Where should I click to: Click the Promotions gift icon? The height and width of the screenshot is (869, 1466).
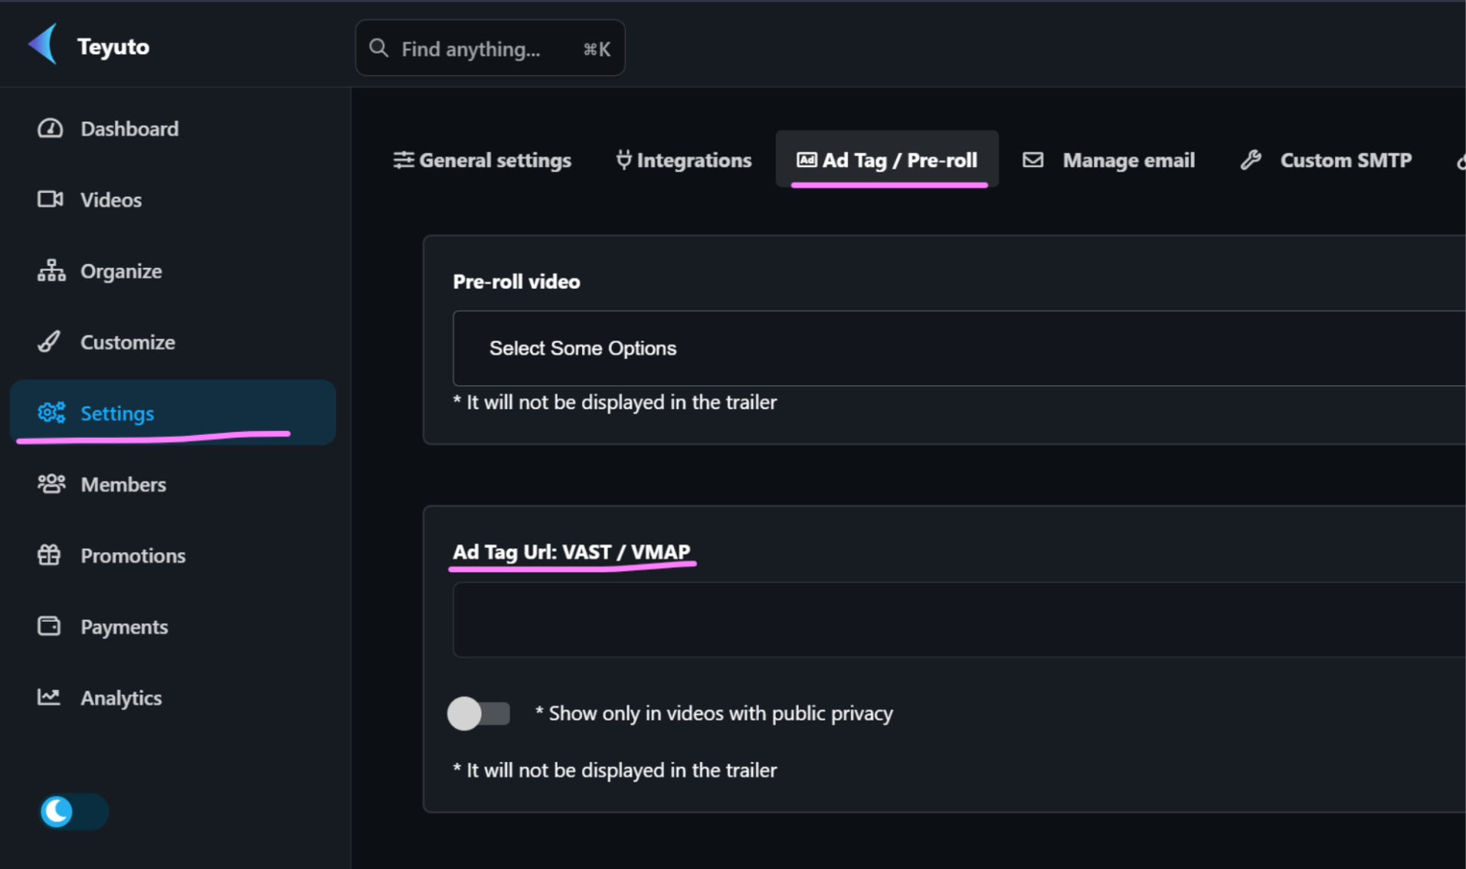click(x=50, y=555)
